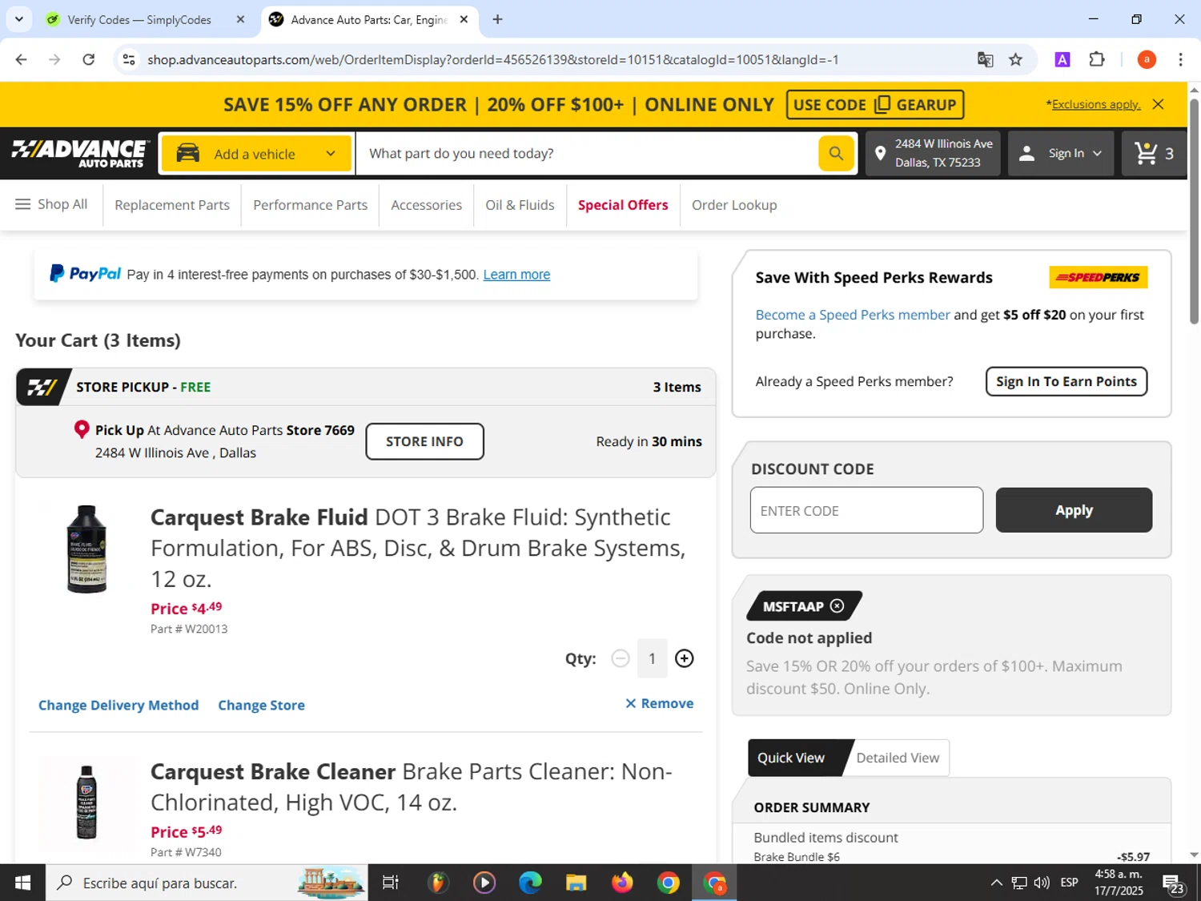Image resolution: width=1201 pixels, height=901 pixels.
Task: Close the Verify Codes SimplyCodes tab
Action: 240,19
